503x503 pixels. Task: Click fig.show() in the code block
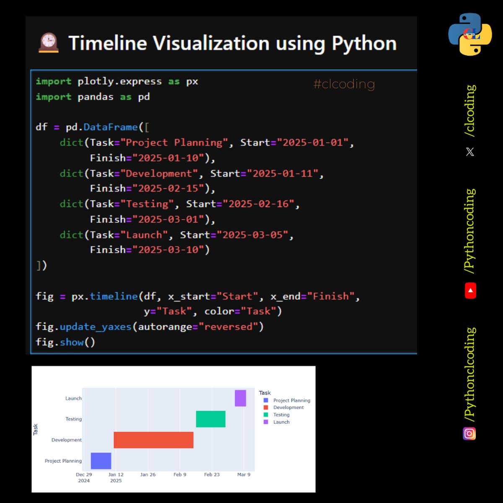(65, 342)
